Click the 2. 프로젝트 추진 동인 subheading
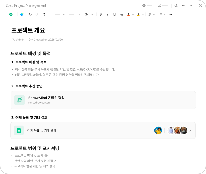Screen dimensions: 206x174 (27, 86)
